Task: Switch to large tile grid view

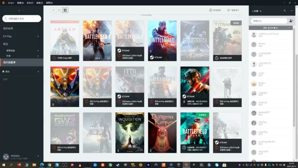Action: [x=65, y=10]
